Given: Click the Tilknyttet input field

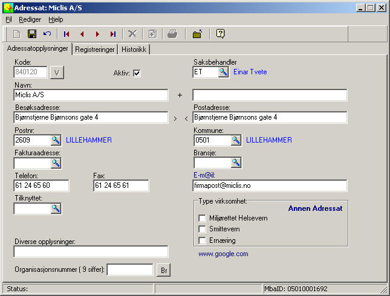Looking at the screenshot, I should [x=32, y=208].
